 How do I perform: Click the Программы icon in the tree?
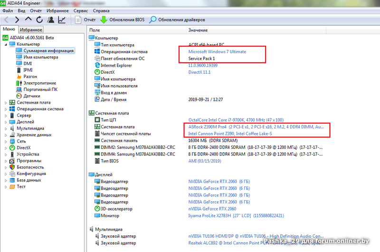pos(12,161)
